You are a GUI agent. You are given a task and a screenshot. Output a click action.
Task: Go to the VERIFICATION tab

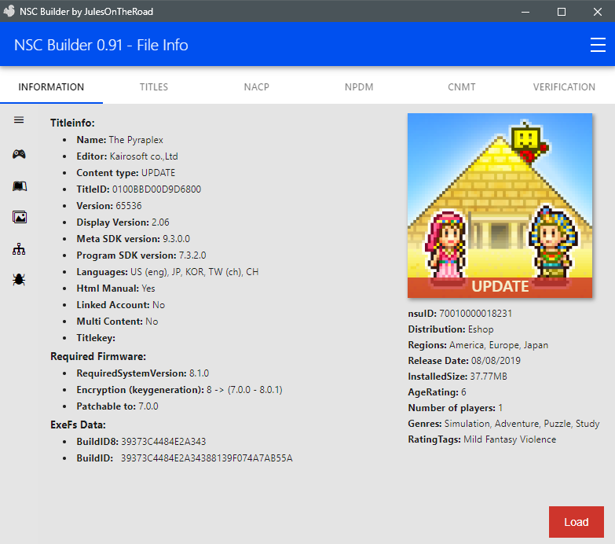(x=564, y=86)
